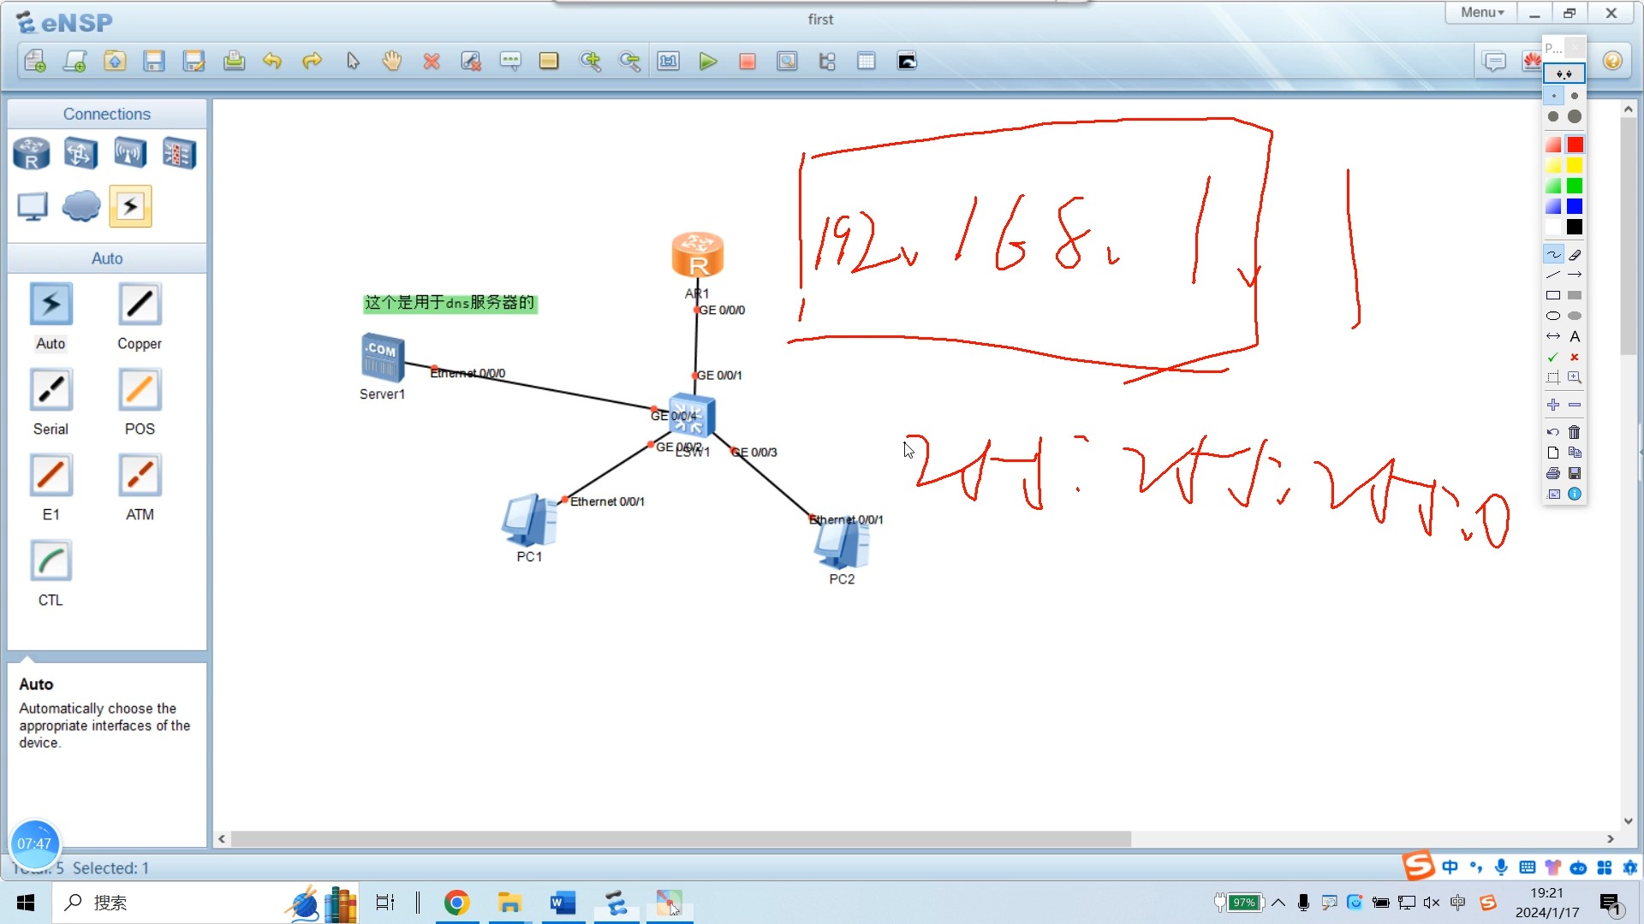Select the freehand pen annotation tool

tap(1553, 254)
